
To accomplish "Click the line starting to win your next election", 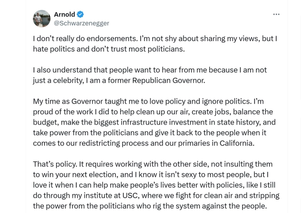I will tap(150, 175).
